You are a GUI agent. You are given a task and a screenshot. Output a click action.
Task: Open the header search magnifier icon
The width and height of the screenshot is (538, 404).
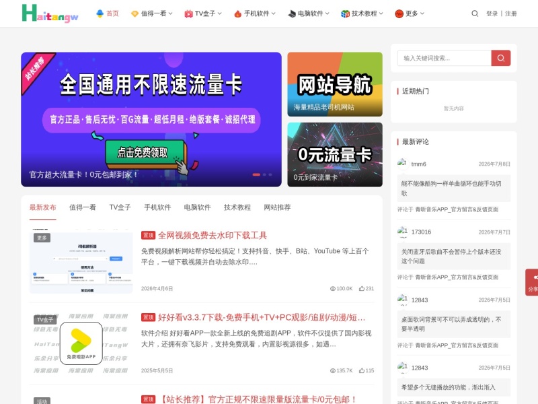(475, 13)
